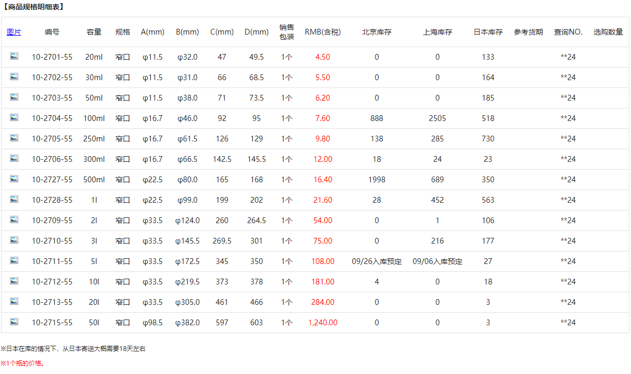The image size is (631, 374).
Task: Click query number **24 for 10-2711-55
Action: [x=568, y=261]
